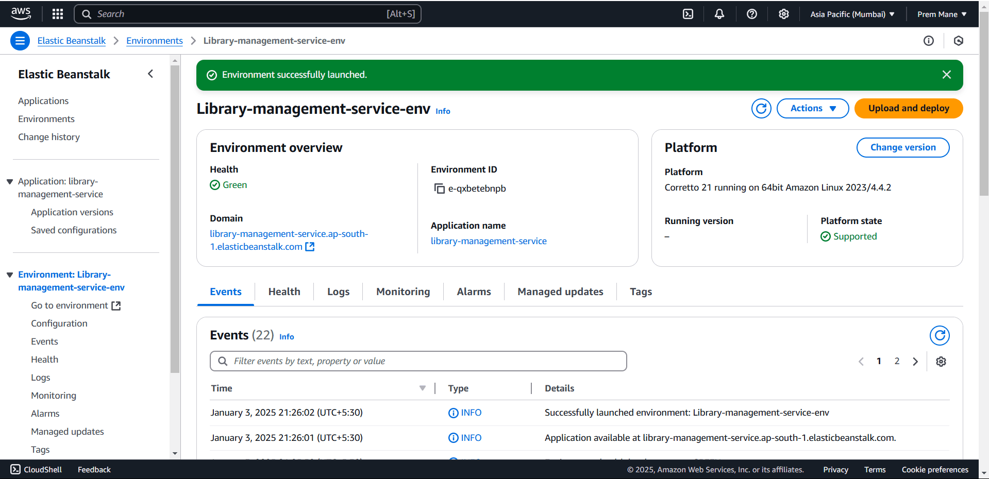Sort events by Time column arrow

(423, 388)
